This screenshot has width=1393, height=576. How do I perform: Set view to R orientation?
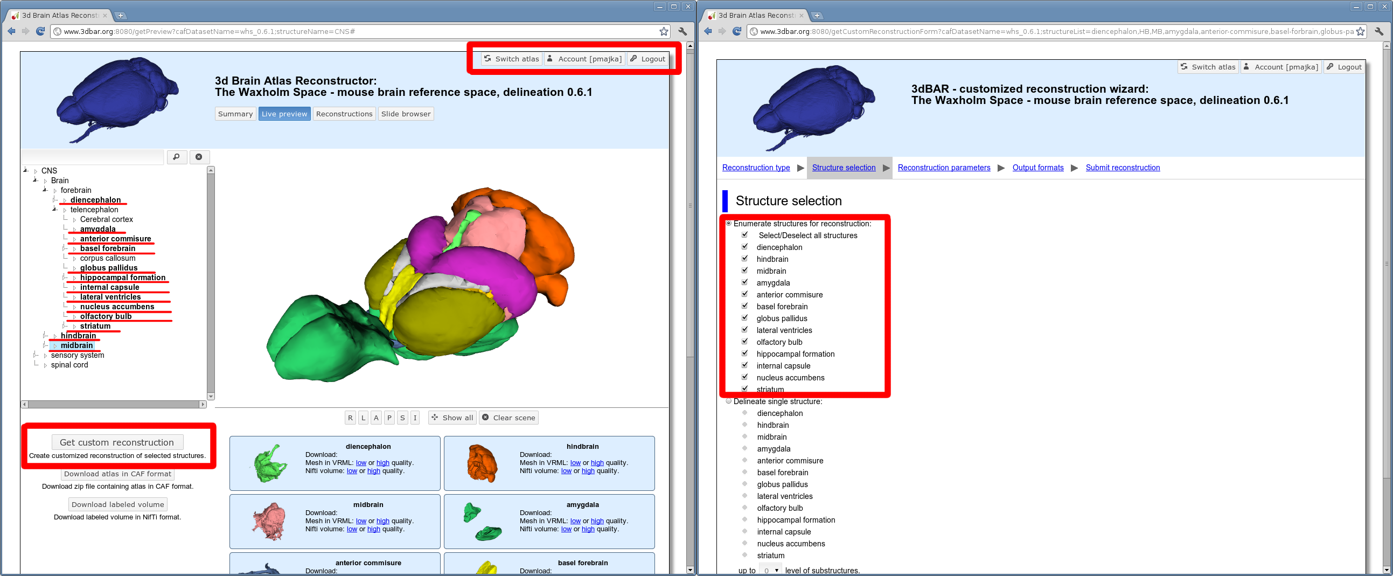351,418
